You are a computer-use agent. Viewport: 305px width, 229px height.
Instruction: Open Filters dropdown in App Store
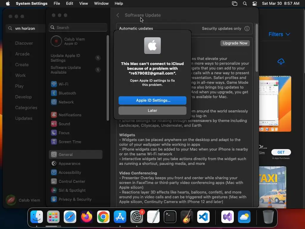click(279, 34)
